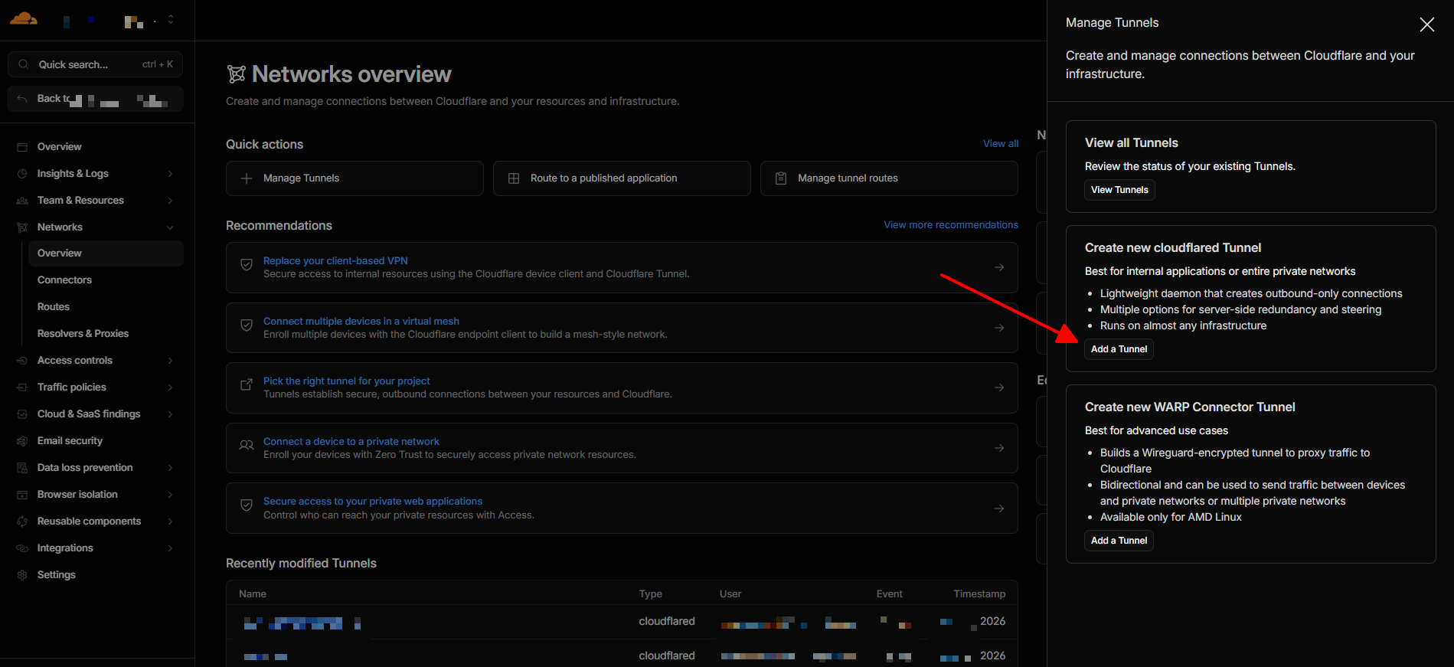Viewport: 1454px width, 667px height.
Task: Click arrow on Connect a device card
Action: [999, 448]
